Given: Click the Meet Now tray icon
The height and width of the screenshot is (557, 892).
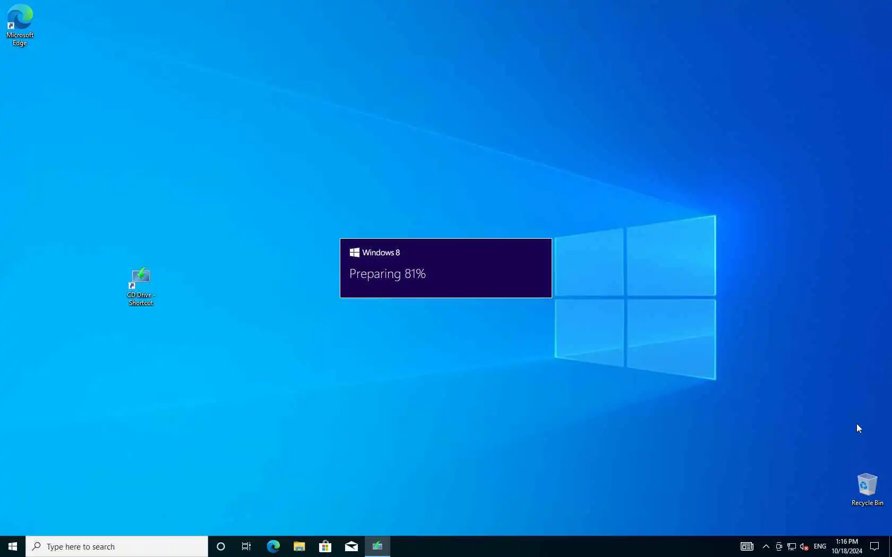Looking at the screenshot, I should [x=779, y=546].
